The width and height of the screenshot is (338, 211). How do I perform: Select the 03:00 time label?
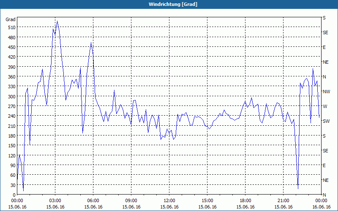point(55,201)
